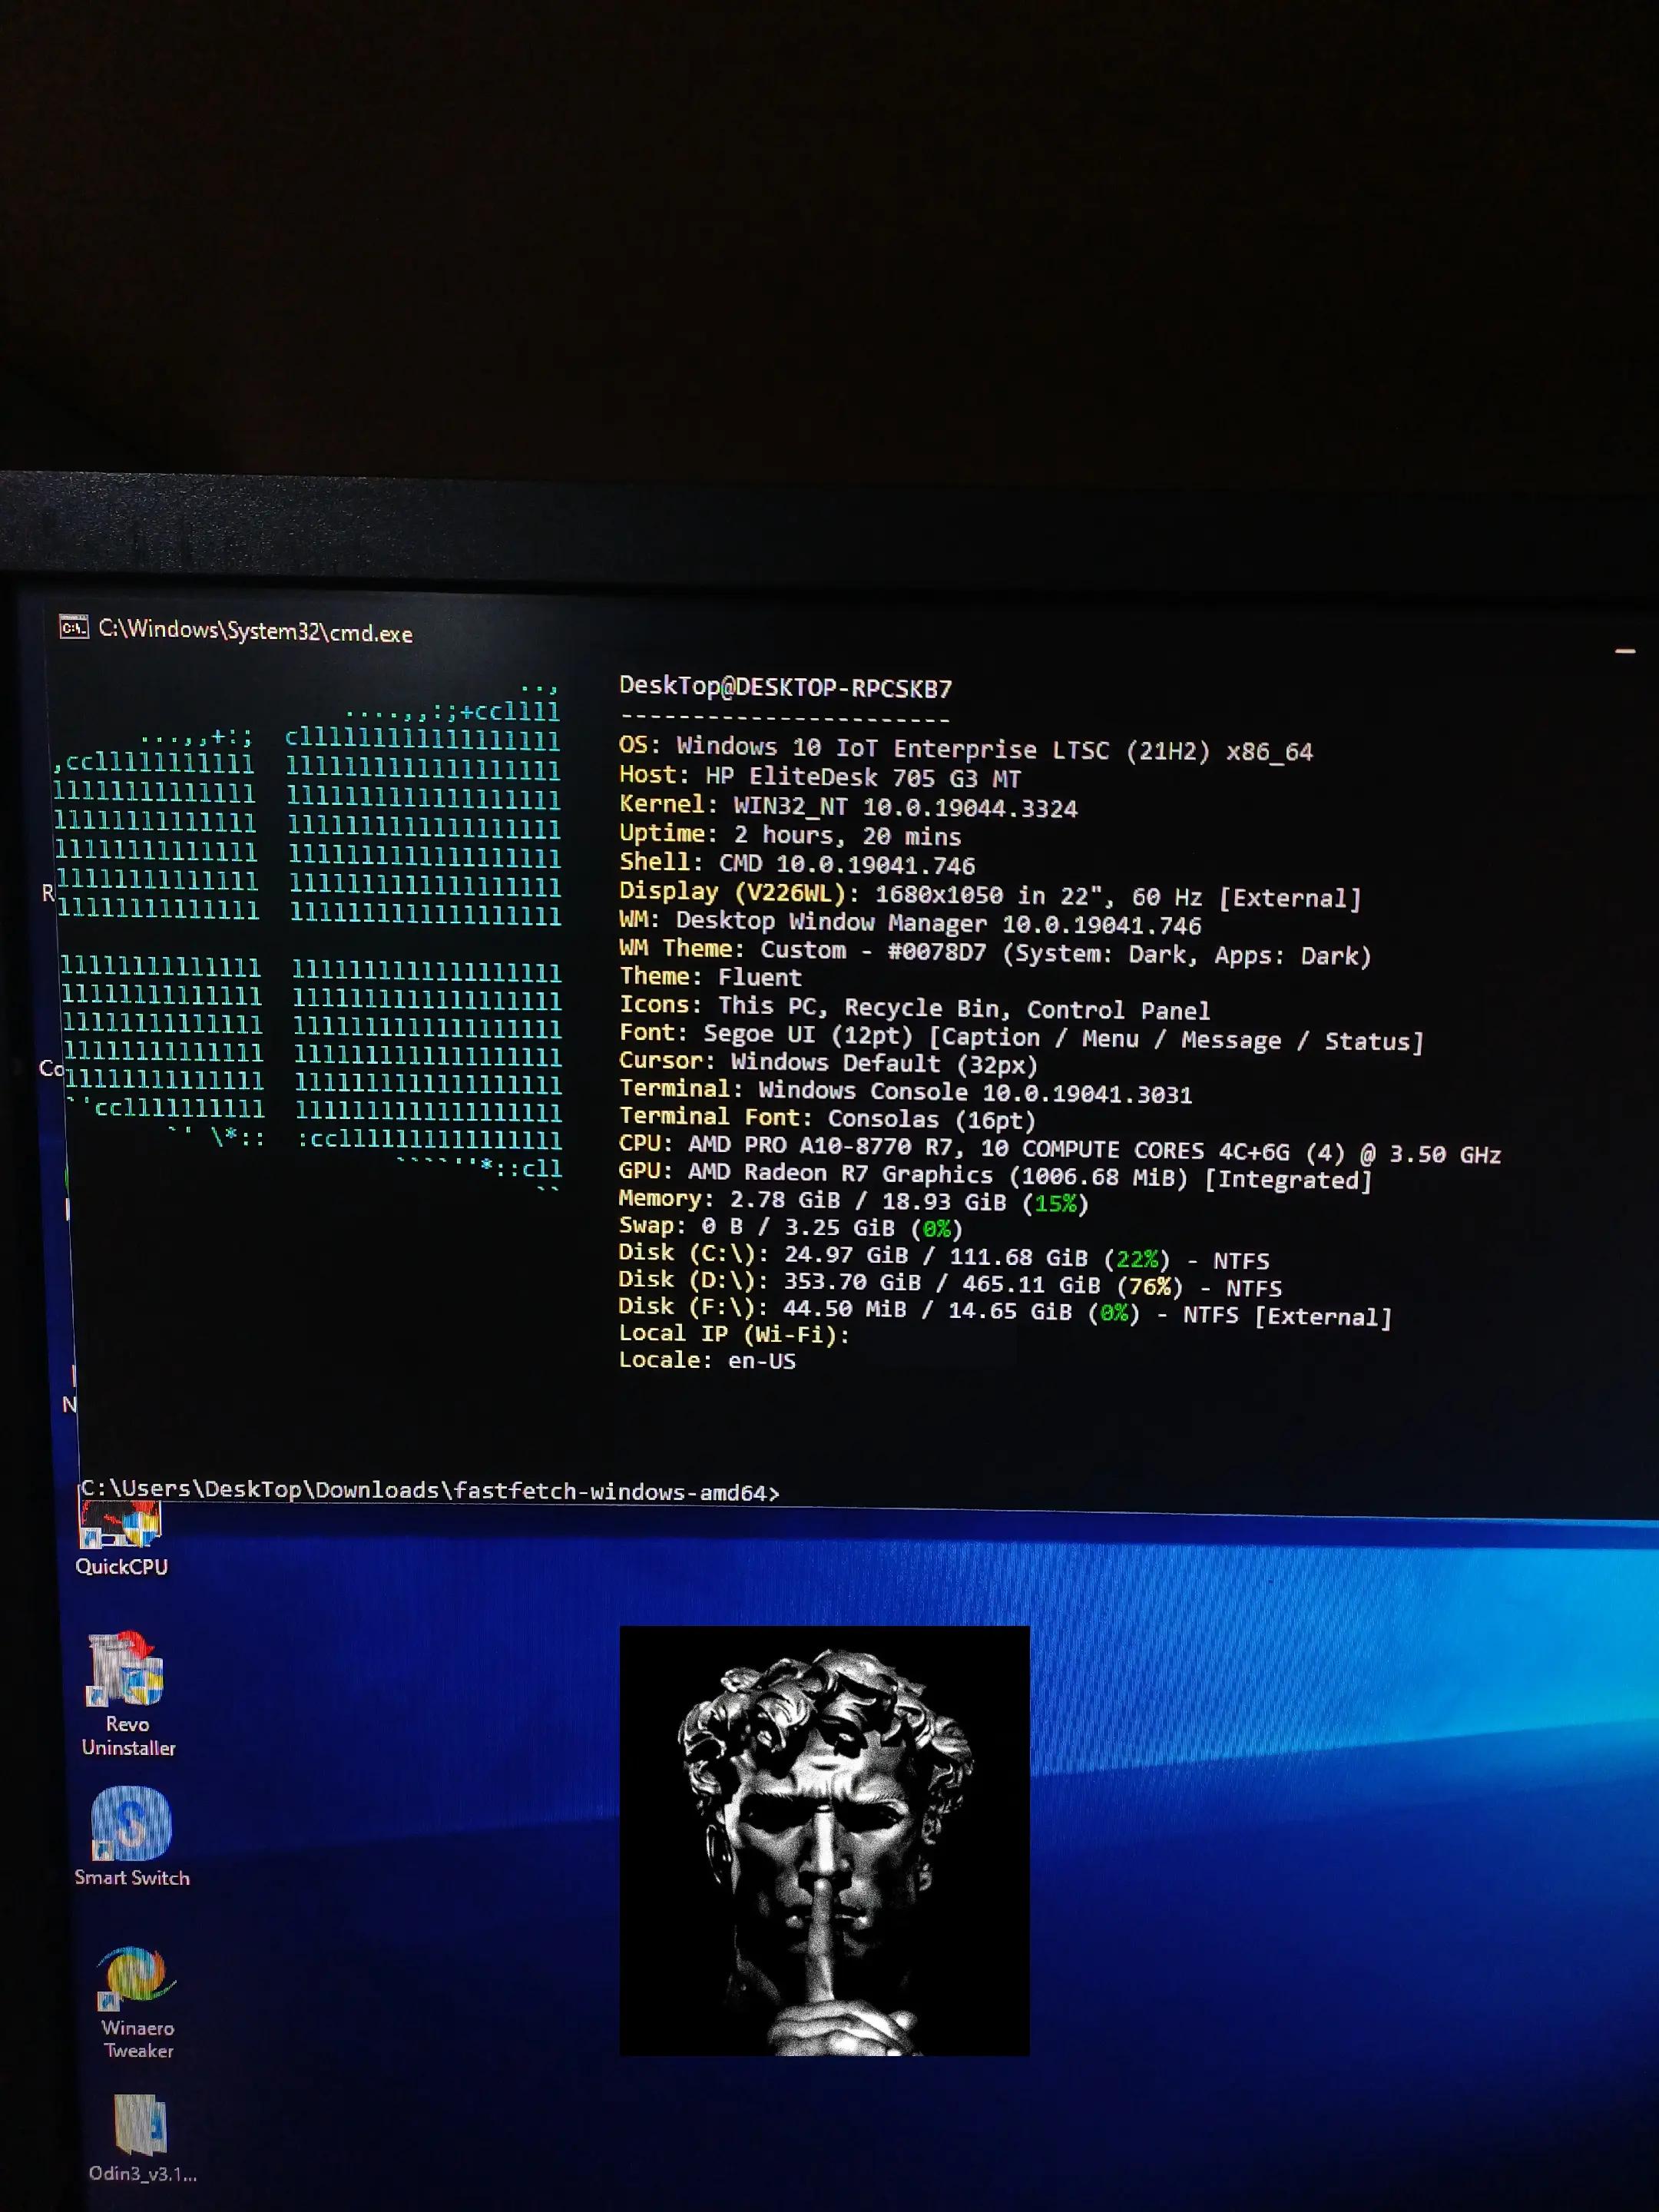Screen dimensions: 1659x2212
Task: Select the Disk (D:\) 353.70 GiB line
Action: pos(950,1283)
